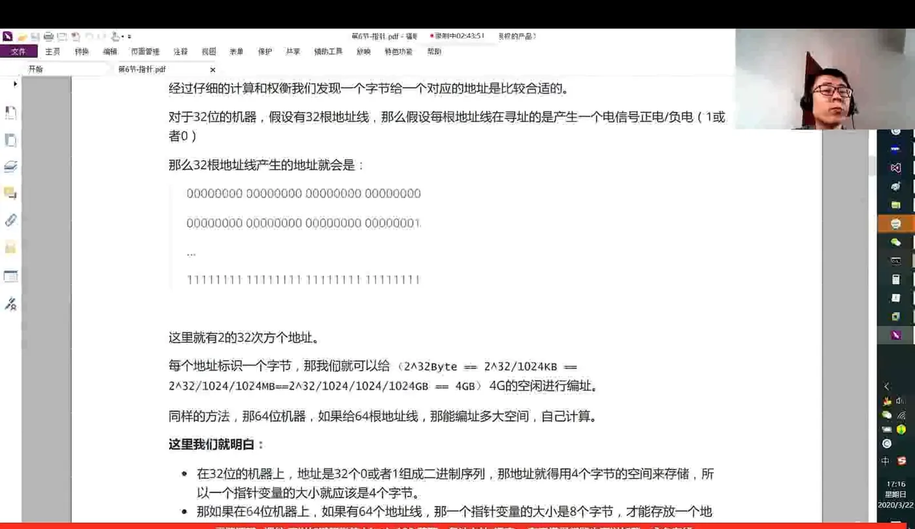The height and width of the screenshot is (529, 915).
Task: Click the all-zeros binary address line
Action: pos(303,194)
